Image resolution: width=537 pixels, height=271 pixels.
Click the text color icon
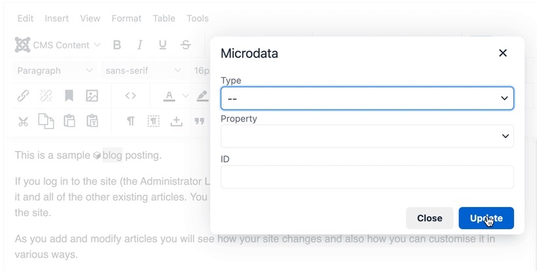click(169, 96)
